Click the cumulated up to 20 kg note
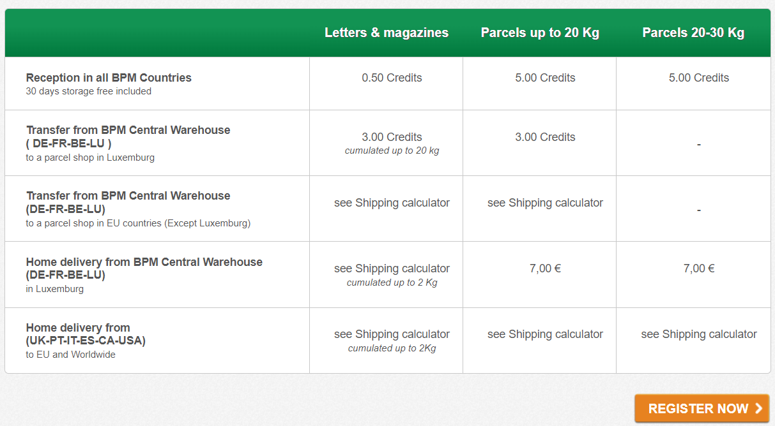This screenshot has height=426, width=775. point(392,151)
